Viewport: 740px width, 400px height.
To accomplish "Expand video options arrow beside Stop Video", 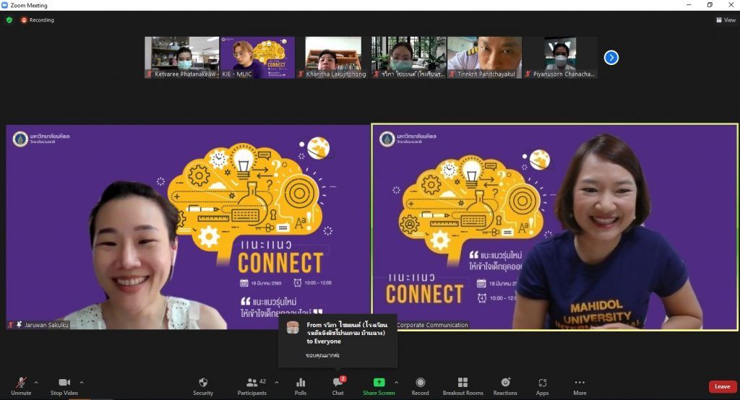I will tap(82, 382).
